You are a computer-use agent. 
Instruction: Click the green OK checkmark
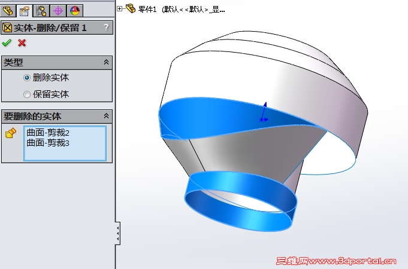coord(7,42)
